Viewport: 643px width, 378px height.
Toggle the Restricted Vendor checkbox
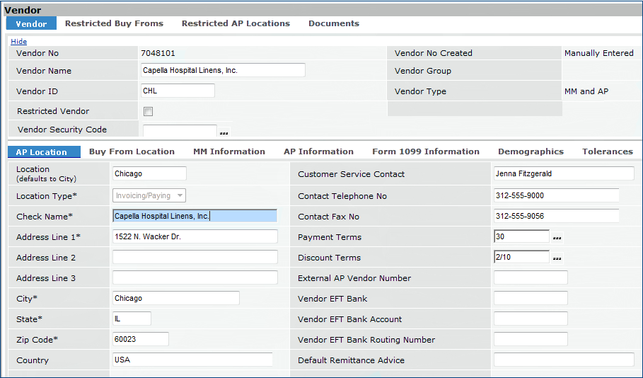[148, 111]
